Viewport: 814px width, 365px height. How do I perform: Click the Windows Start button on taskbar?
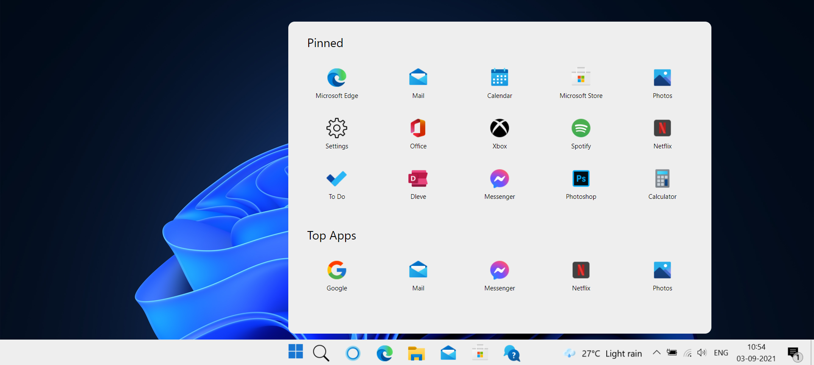(x=295, y=352)
